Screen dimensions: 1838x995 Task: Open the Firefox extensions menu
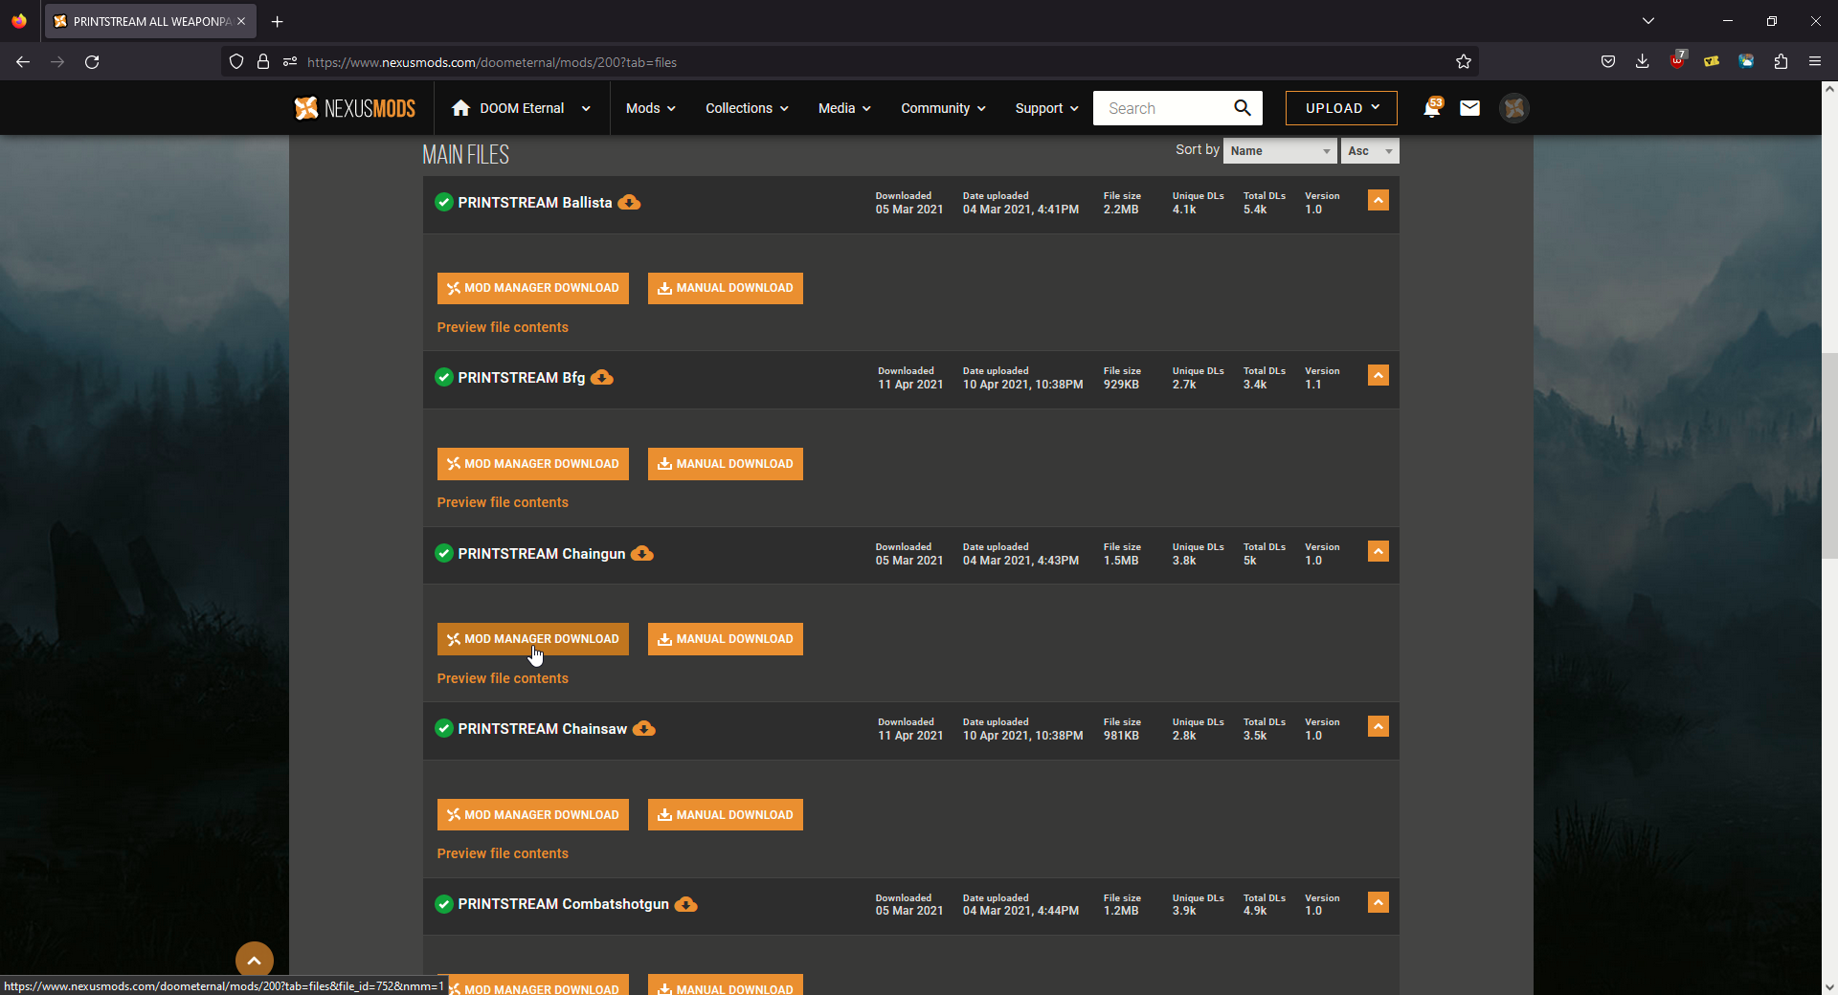pos(1781,62)
